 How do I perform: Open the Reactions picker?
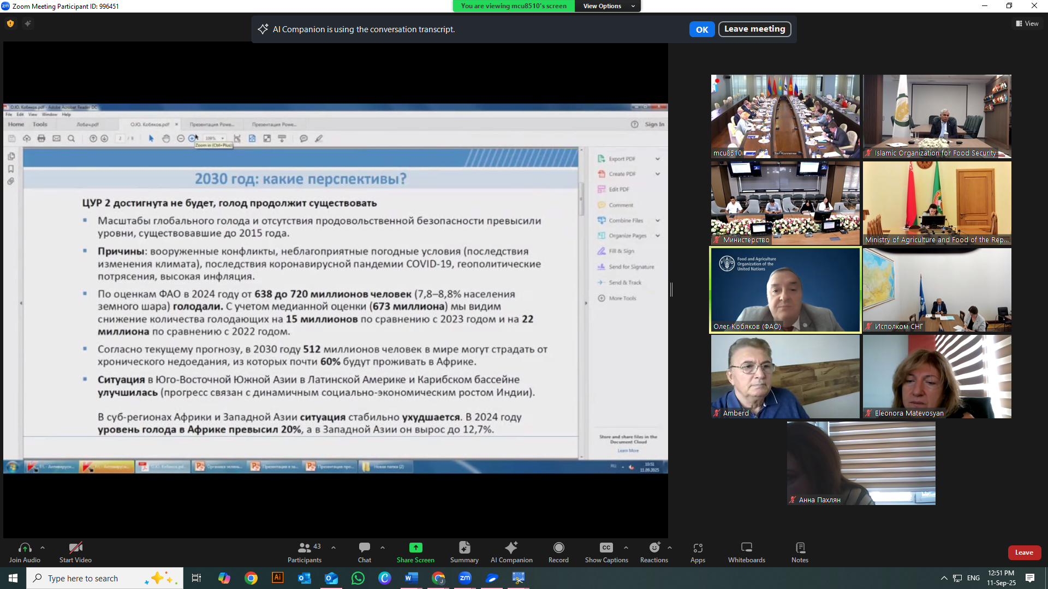[x=654, y=548]
